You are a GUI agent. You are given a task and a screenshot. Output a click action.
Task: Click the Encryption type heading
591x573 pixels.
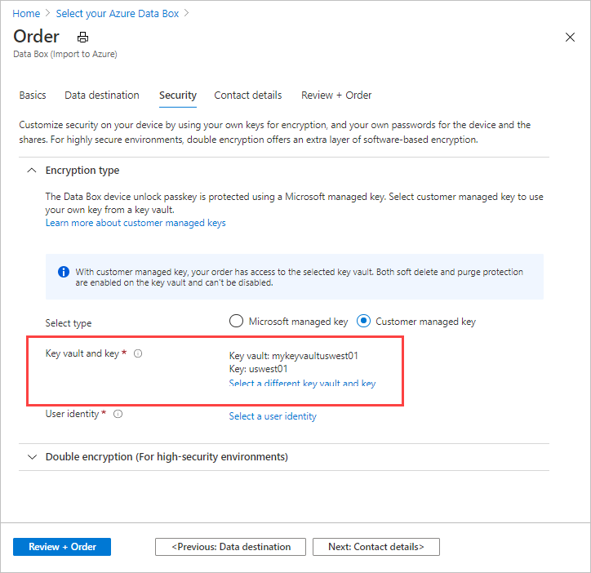pos(82,171)
